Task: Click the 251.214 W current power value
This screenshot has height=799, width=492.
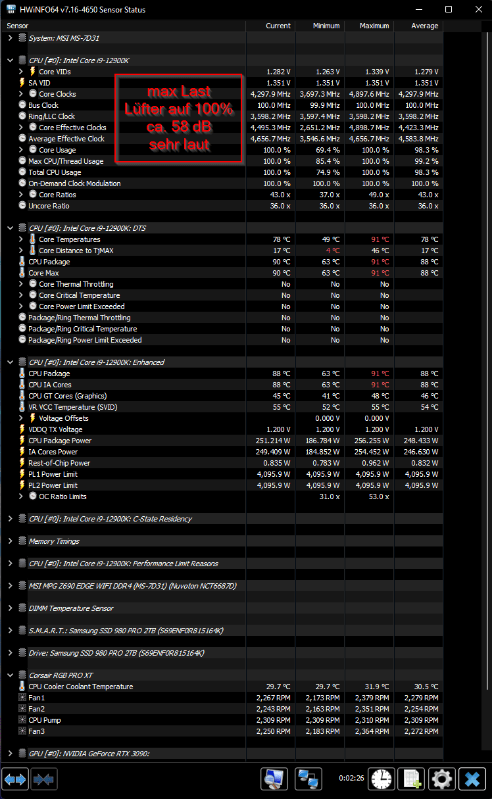Action: pyautogui.click(x=273, y=441)
